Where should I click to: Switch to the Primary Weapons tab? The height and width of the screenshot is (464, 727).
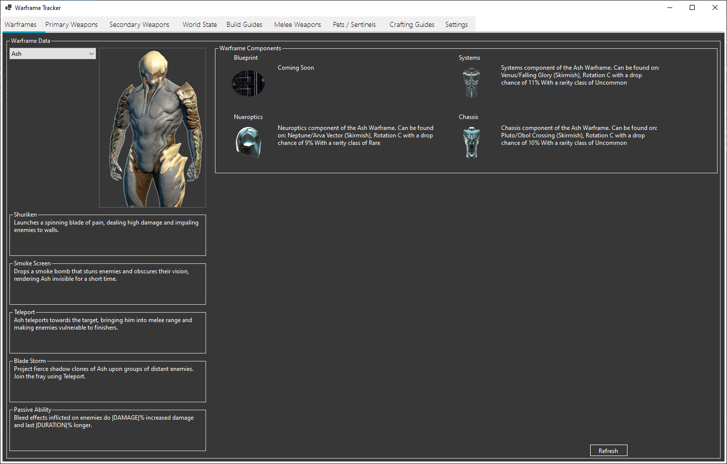[71, 24]
